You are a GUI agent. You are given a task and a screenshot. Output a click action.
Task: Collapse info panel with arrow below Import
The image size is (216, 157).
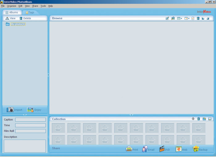(x=25, y=115)
